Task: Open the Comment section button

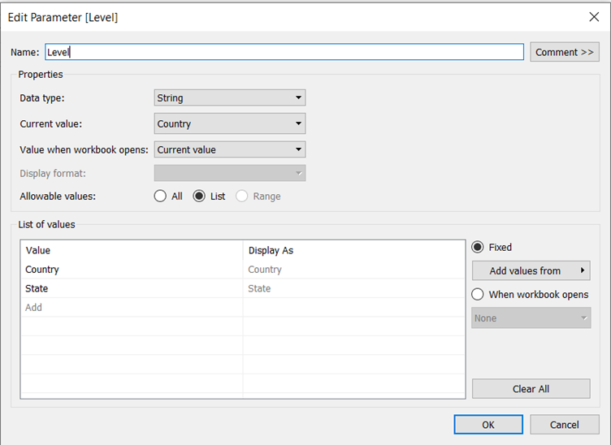Action: [x=565, y=52]
